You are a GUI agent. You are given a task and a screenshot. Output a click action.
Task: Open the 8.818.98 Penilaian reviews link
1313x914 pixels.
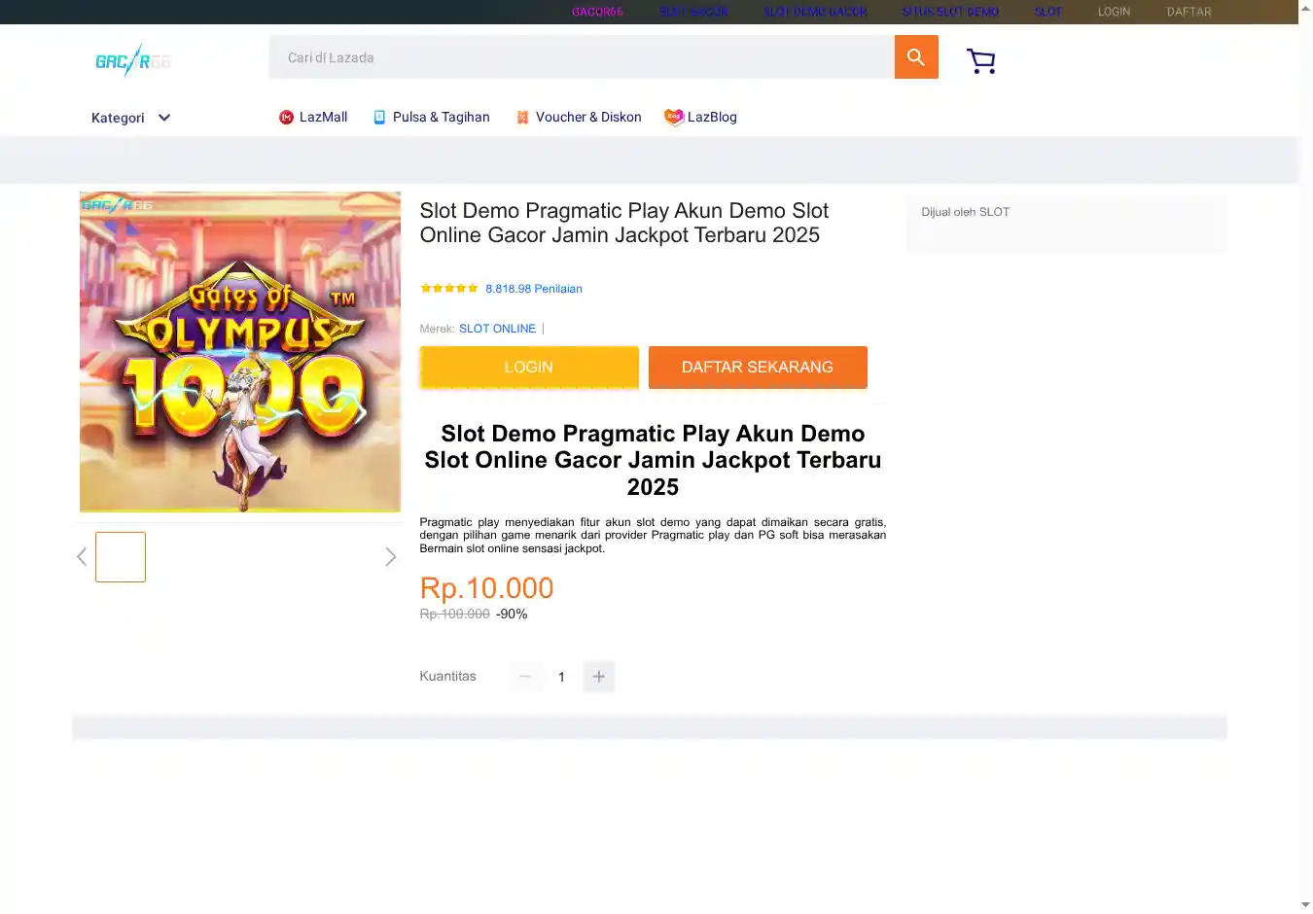tap(534, 289)
